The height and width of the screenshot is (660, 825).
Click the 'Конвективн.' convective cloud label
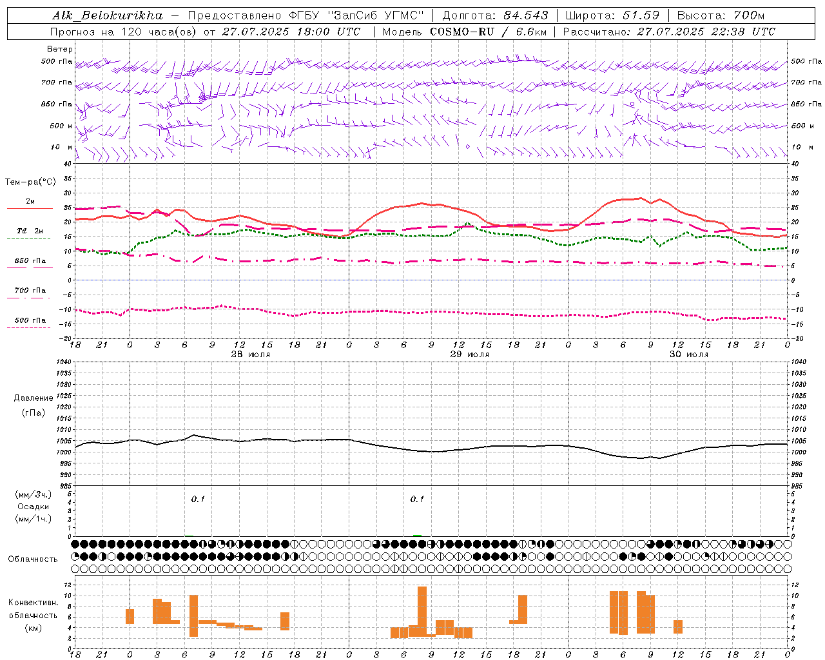(34, 603)
